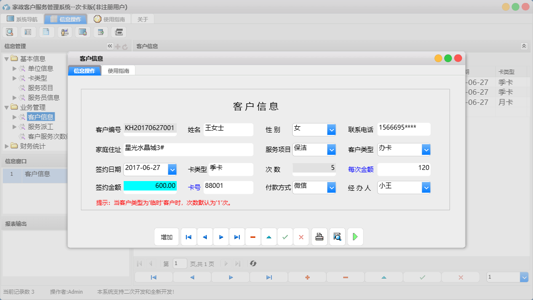Image resolution: width=533 pixels, height=300 pixels.
Task: Collapse the 信息管理 panel with double-arrow
Action: tap(110, 46)
